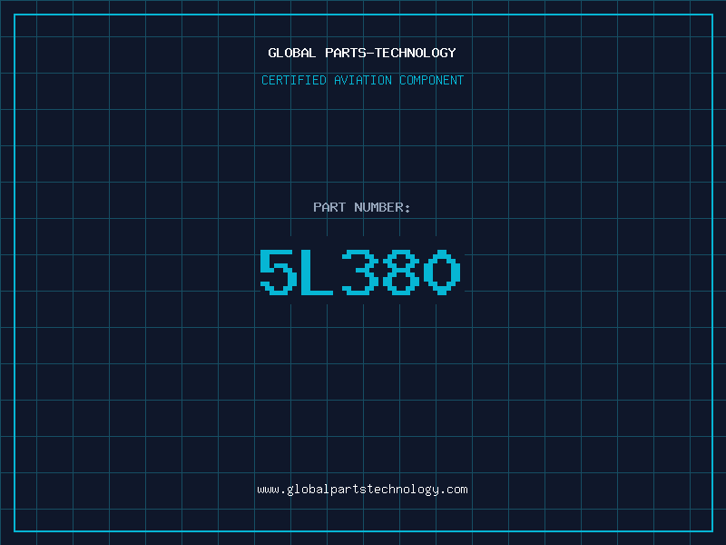726x545 pixels.
Task: Click the digit 3 in part number
Action: pyautogui.click(x=360, y=272)
